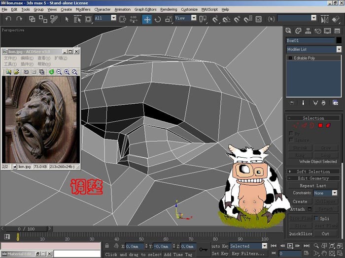Click the Mirror tool icon

coord(324,19)
